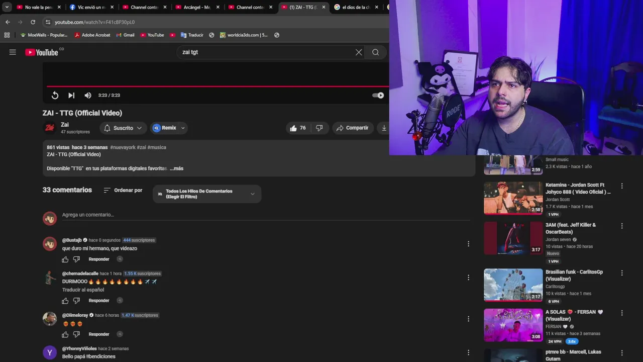Open options menu for @Diimeloray comment
The image size is (643, 362).
pos(468,319)
